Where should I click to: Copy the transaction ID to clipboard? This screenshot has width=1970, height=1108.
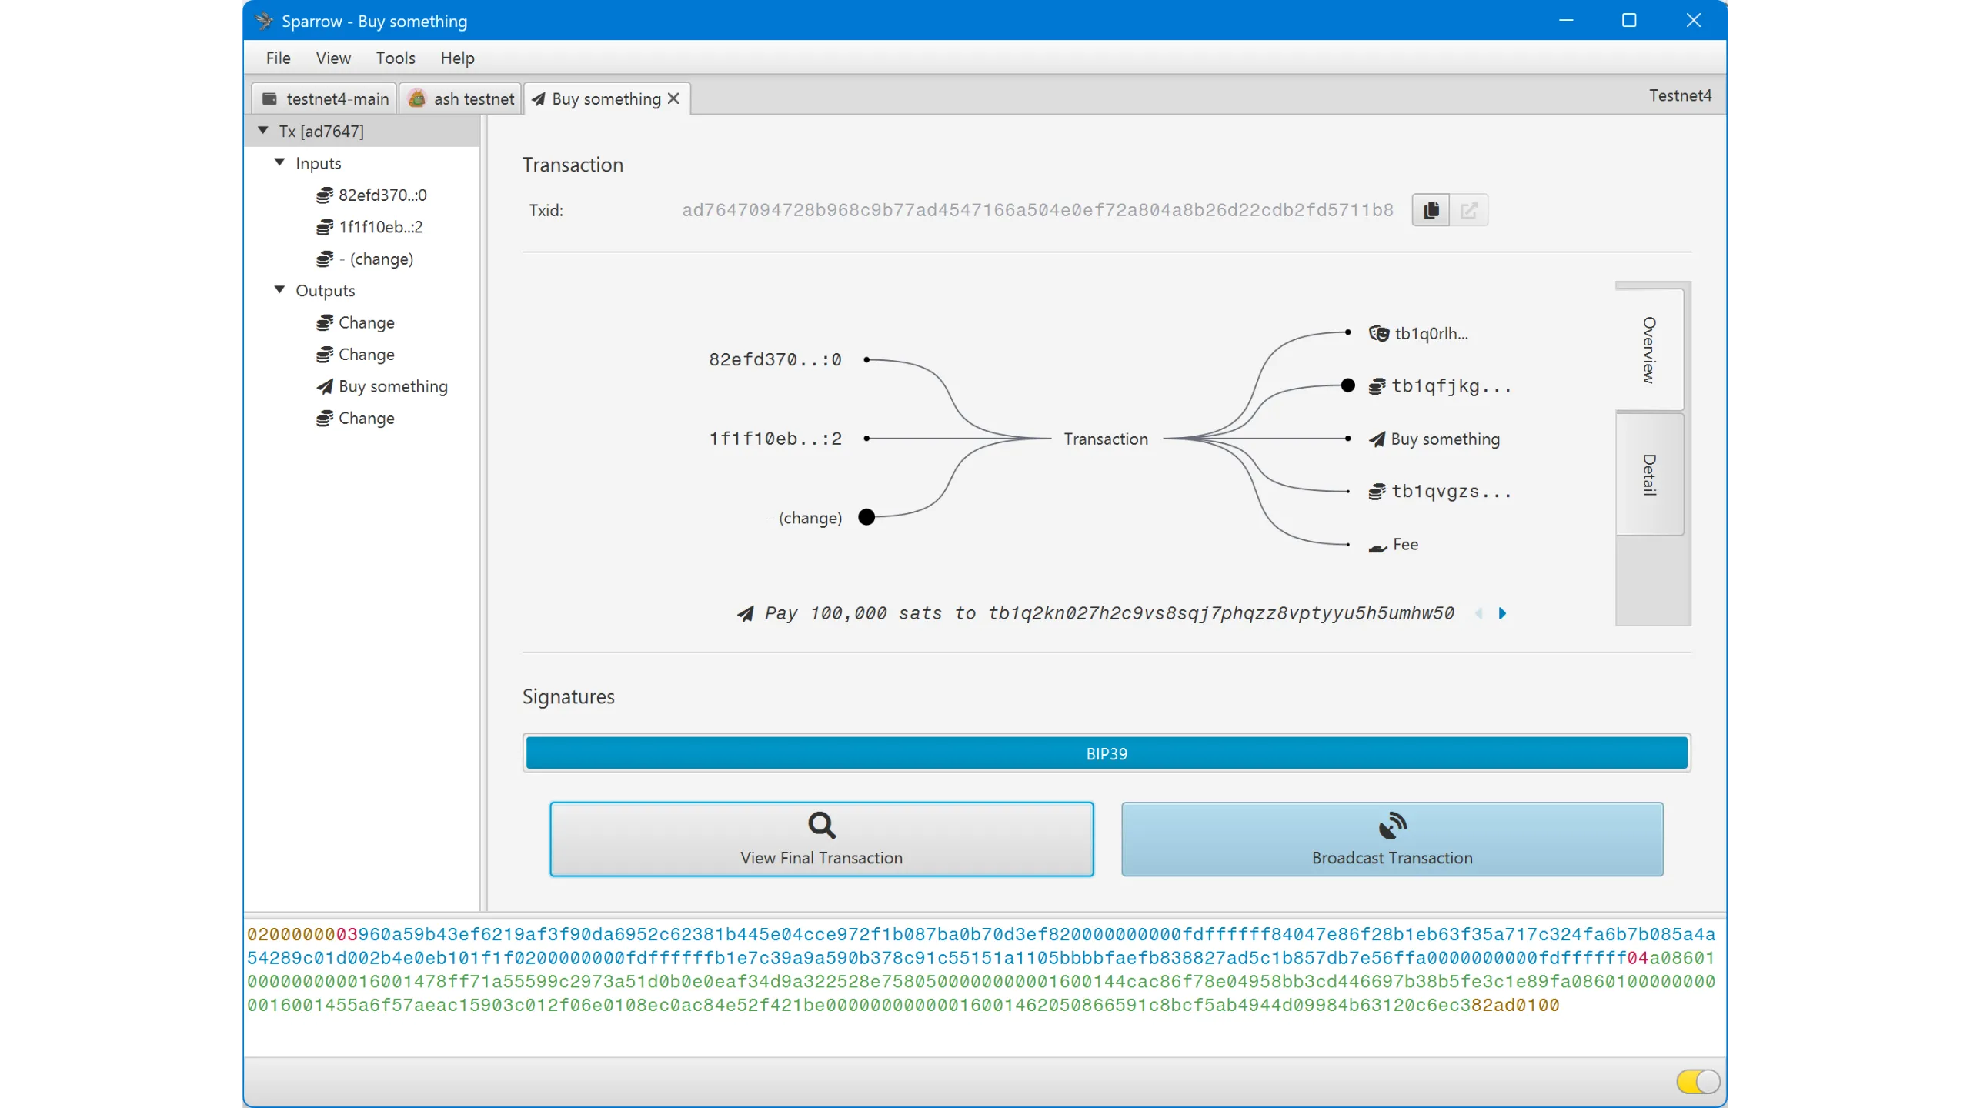(1431, 210)
